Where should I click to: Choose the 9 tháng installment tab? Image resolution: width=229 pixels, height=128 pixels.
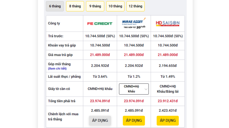click(95, 6)
